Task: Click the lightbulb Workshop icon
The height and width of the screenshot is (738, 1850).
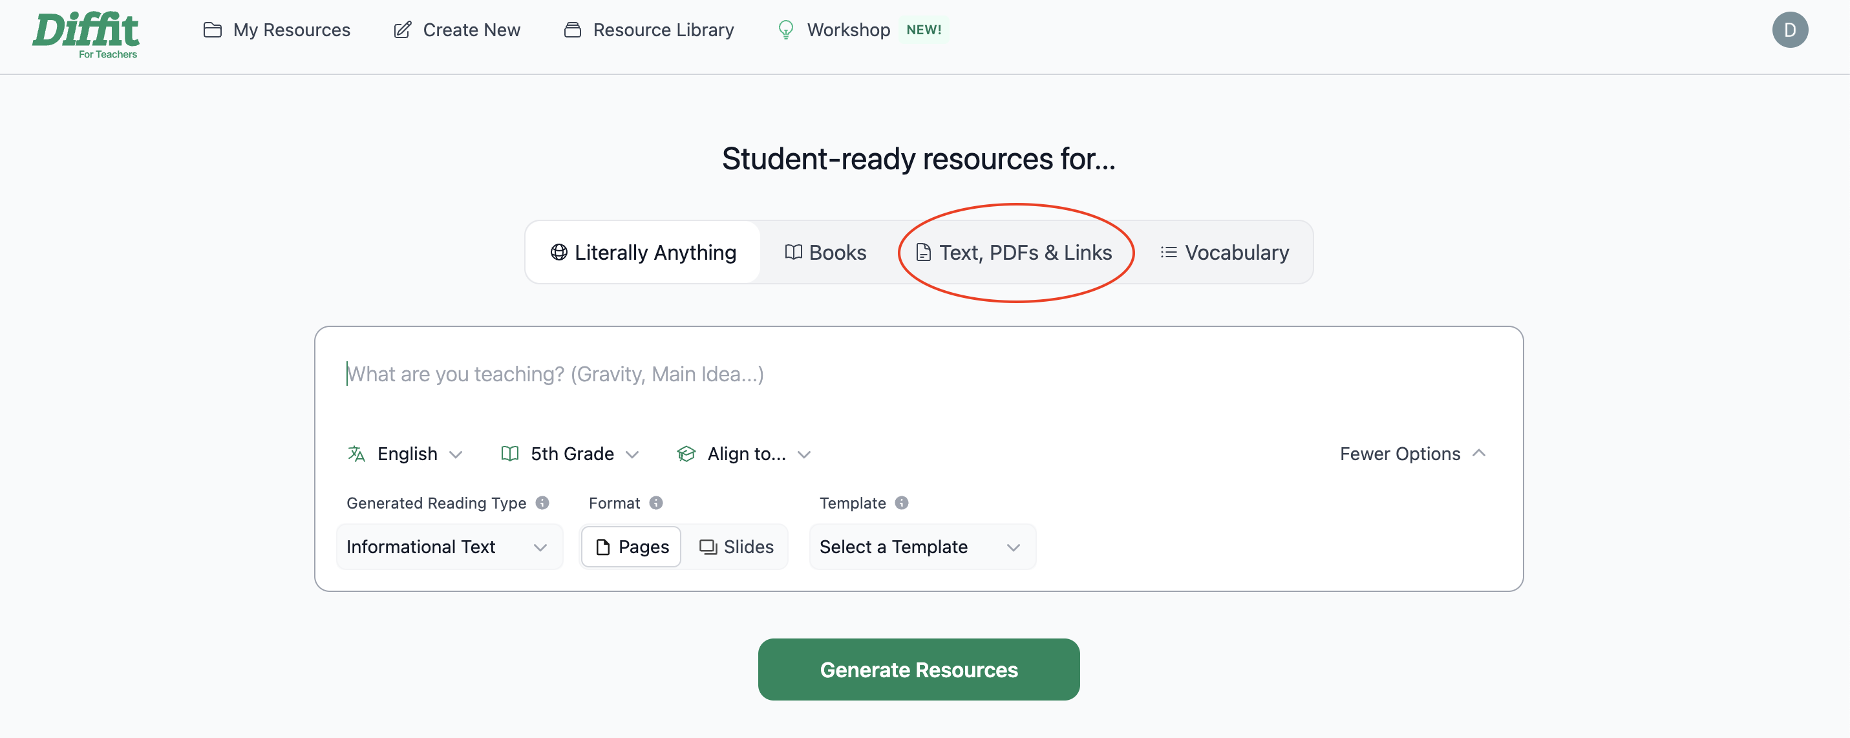Action: tap(785, 30)
